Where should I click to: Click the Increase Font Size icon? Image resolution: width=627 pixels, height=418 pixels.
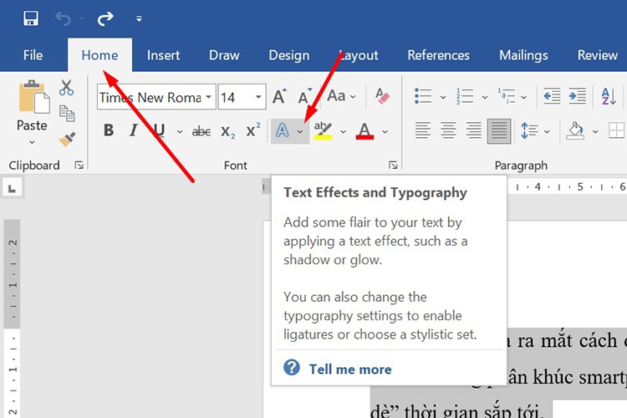(x=279, y=96)
